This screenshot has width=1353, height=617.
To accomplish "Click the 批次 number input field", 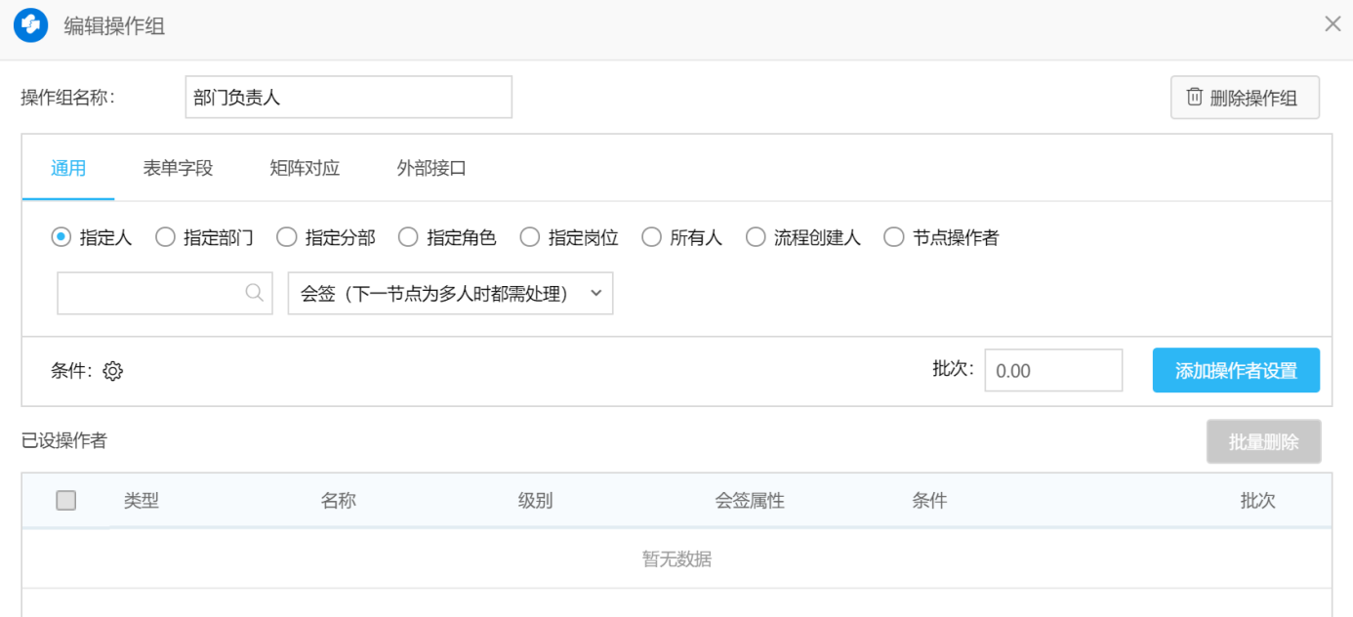I will 1052,371.
